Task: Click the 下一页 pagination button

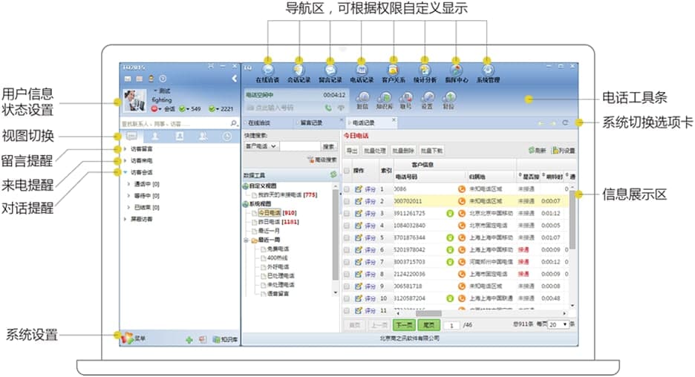Action: coord(403,324)
